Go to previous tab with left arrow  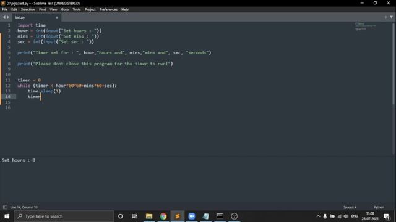4,17
